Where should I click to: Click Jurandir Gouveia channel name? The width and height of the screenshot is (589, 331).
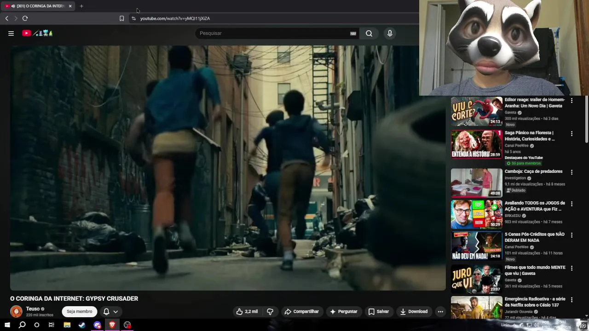(x=519, y=312)
